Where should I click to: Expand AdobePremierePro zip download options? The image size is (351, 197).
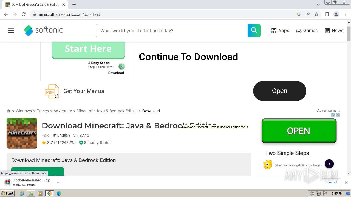(58, 182)
